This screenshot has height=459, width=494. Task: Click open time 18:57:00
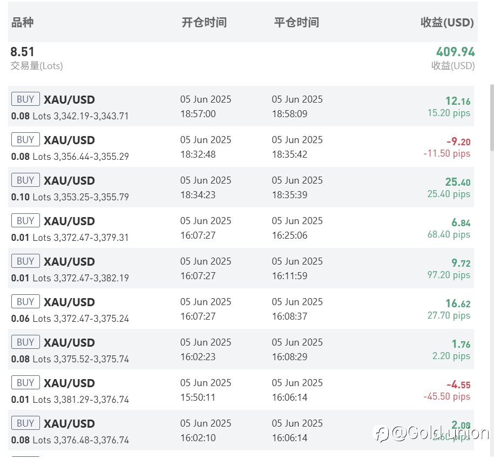point(198,114)
